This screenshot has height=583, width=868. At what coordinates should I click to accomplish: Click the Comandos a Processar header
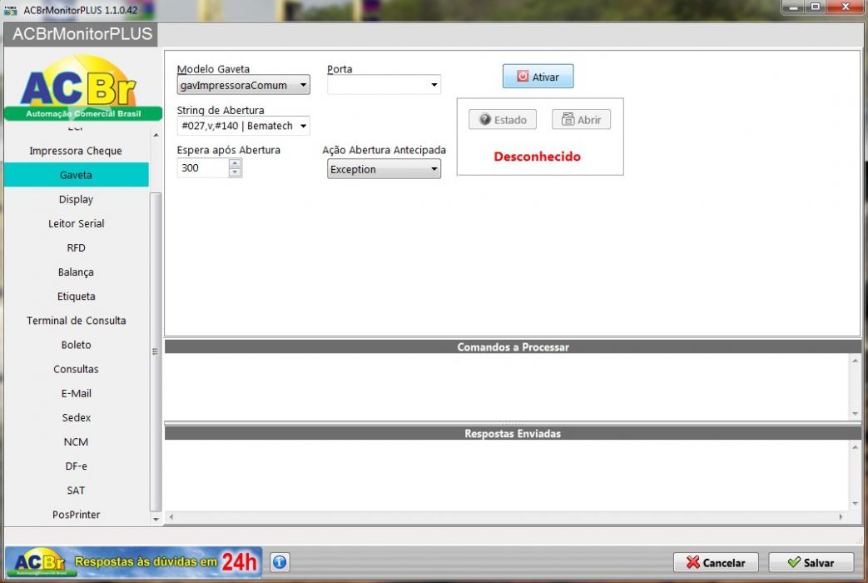(x=513, y=347)
